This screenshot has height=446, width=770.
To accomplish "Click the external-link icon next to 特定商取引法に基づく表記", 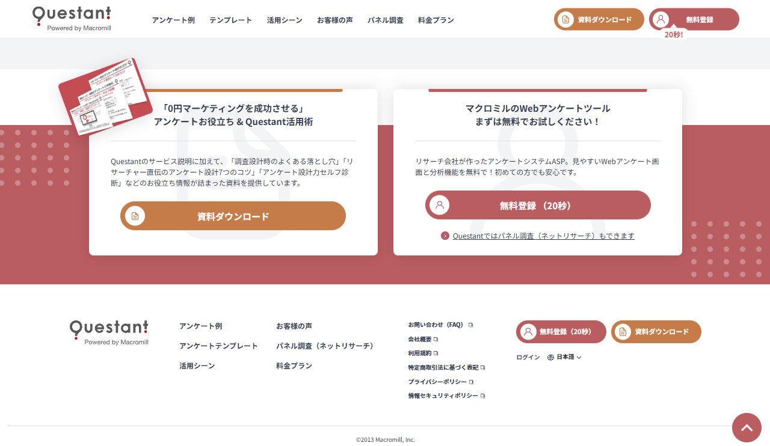I will [482, 368].
